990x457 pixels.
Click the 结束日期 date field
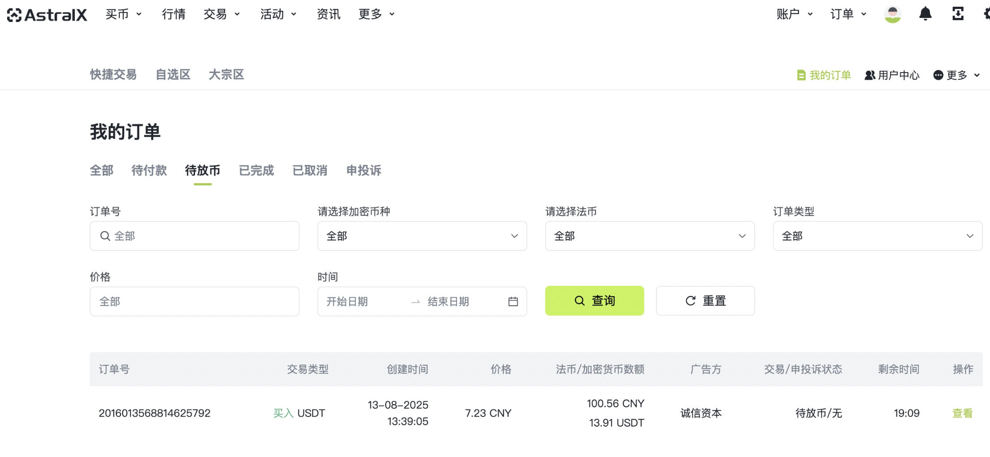click(x=448, y=302)
